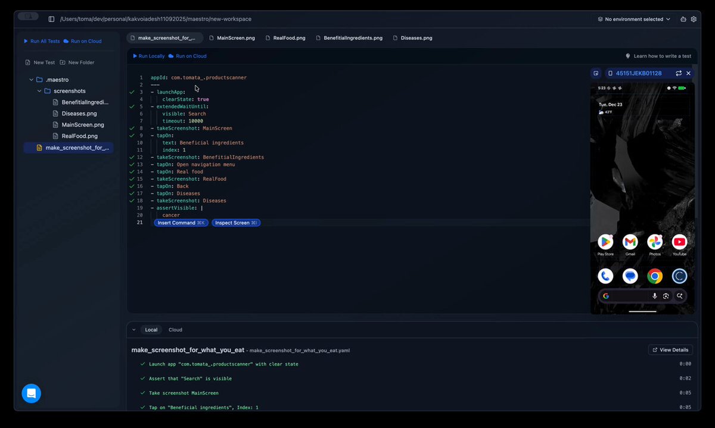
Task: Switch to the Cloud results tab
Action: [x=175, y=330]
